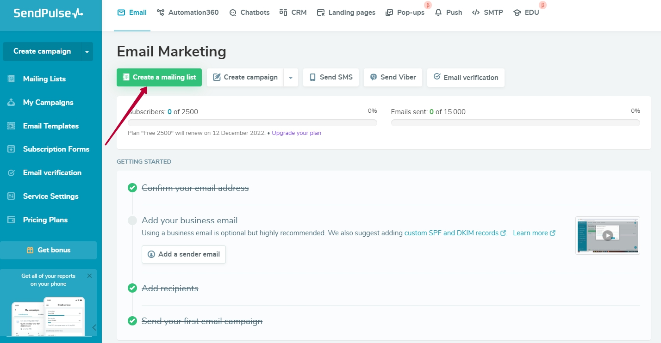Play the business email tutorial video thumbnail

click(607, 235)
